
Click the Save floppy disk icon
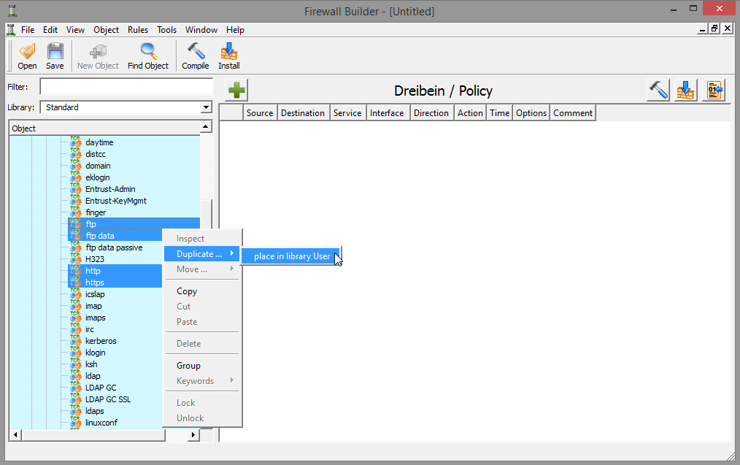click(55, 55)
